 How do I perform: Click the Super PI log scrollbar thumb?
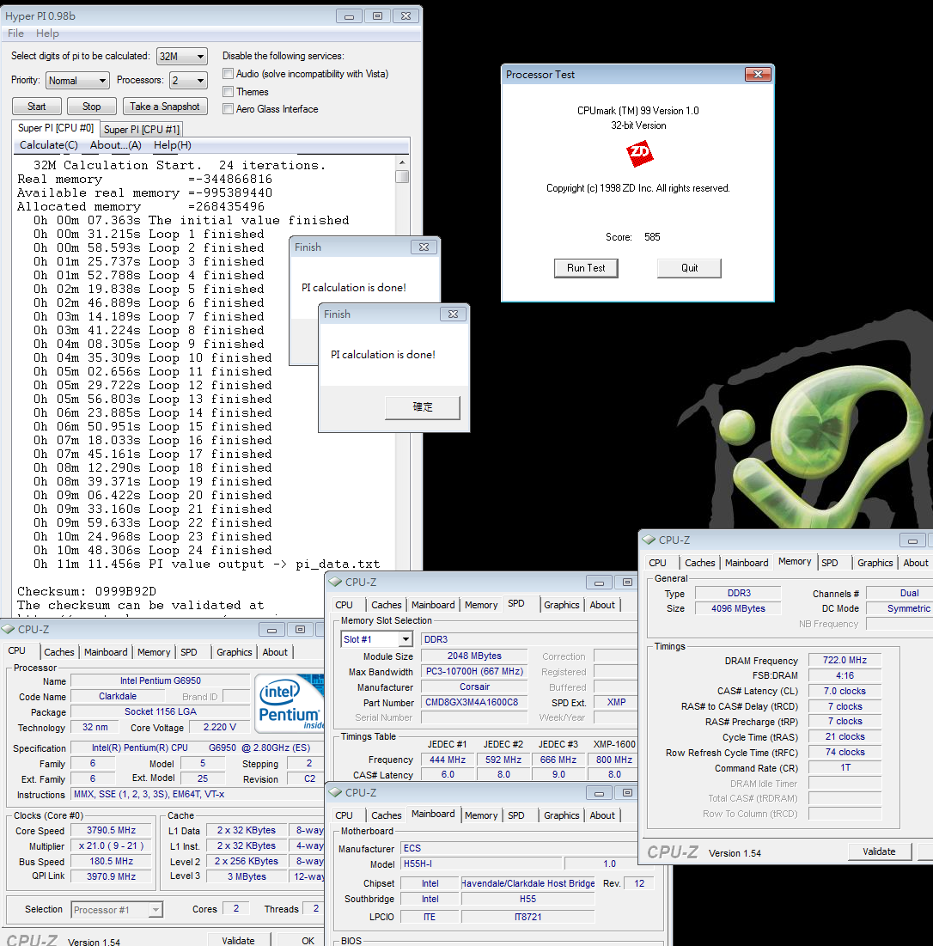coord(402,176)
